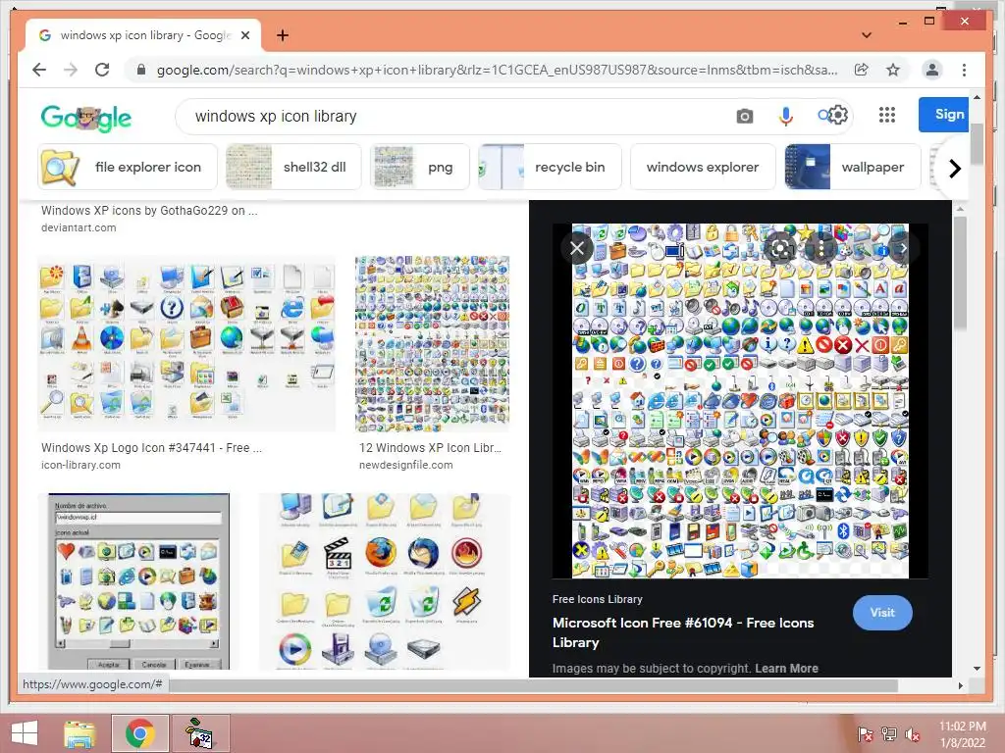Select the 'png' filter chip
This screenshot has height=753, width=1005.
pos(420,167)
